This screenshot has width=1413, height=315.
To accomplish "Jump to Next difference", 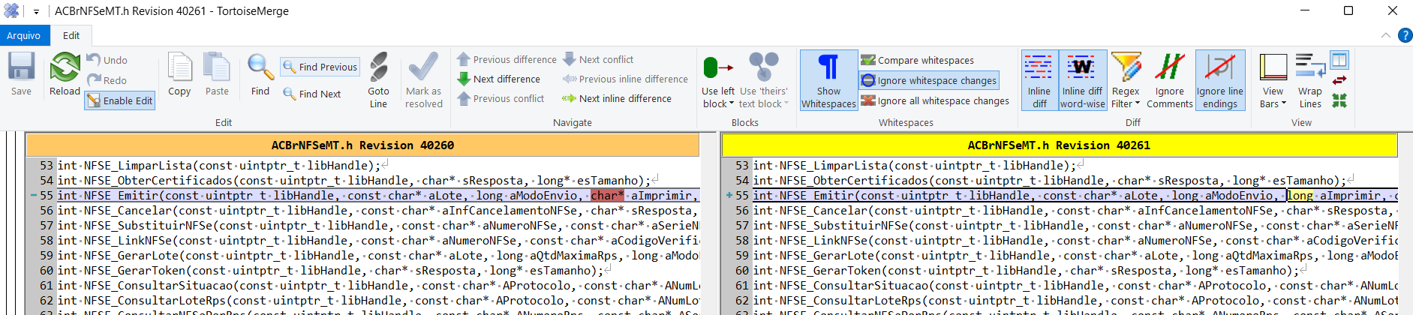I will 499,79.
